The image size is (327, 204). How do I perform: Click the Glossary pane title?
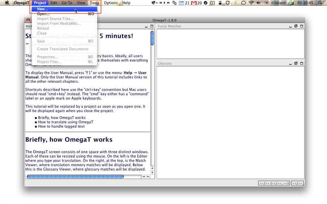164,63
